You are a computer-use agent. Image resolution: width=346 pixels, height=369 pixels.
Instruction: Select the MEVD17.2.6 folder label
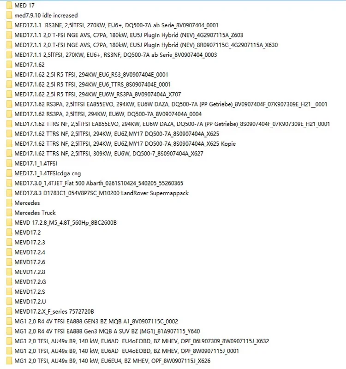tap(30, 262)
